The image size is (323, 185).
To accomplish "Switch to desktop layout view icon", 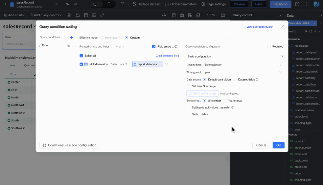I will tap(95, 4).
